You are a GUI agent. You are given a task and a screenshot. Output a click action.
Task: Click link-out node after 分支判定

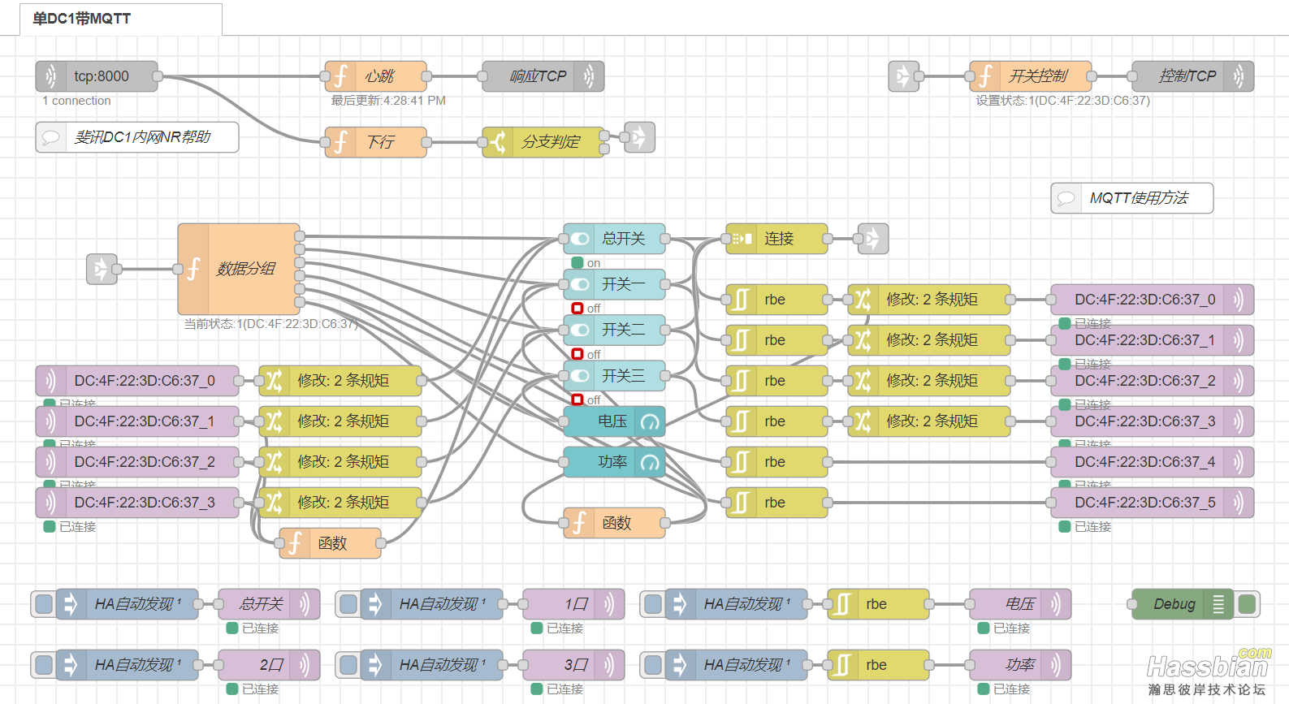click(639, 137)
